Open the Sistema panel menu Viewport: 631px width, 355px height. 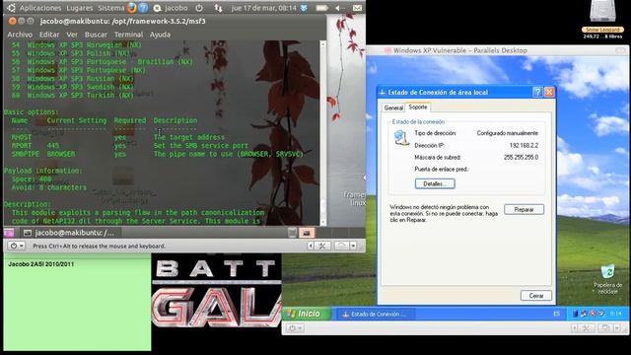(111, 8)
